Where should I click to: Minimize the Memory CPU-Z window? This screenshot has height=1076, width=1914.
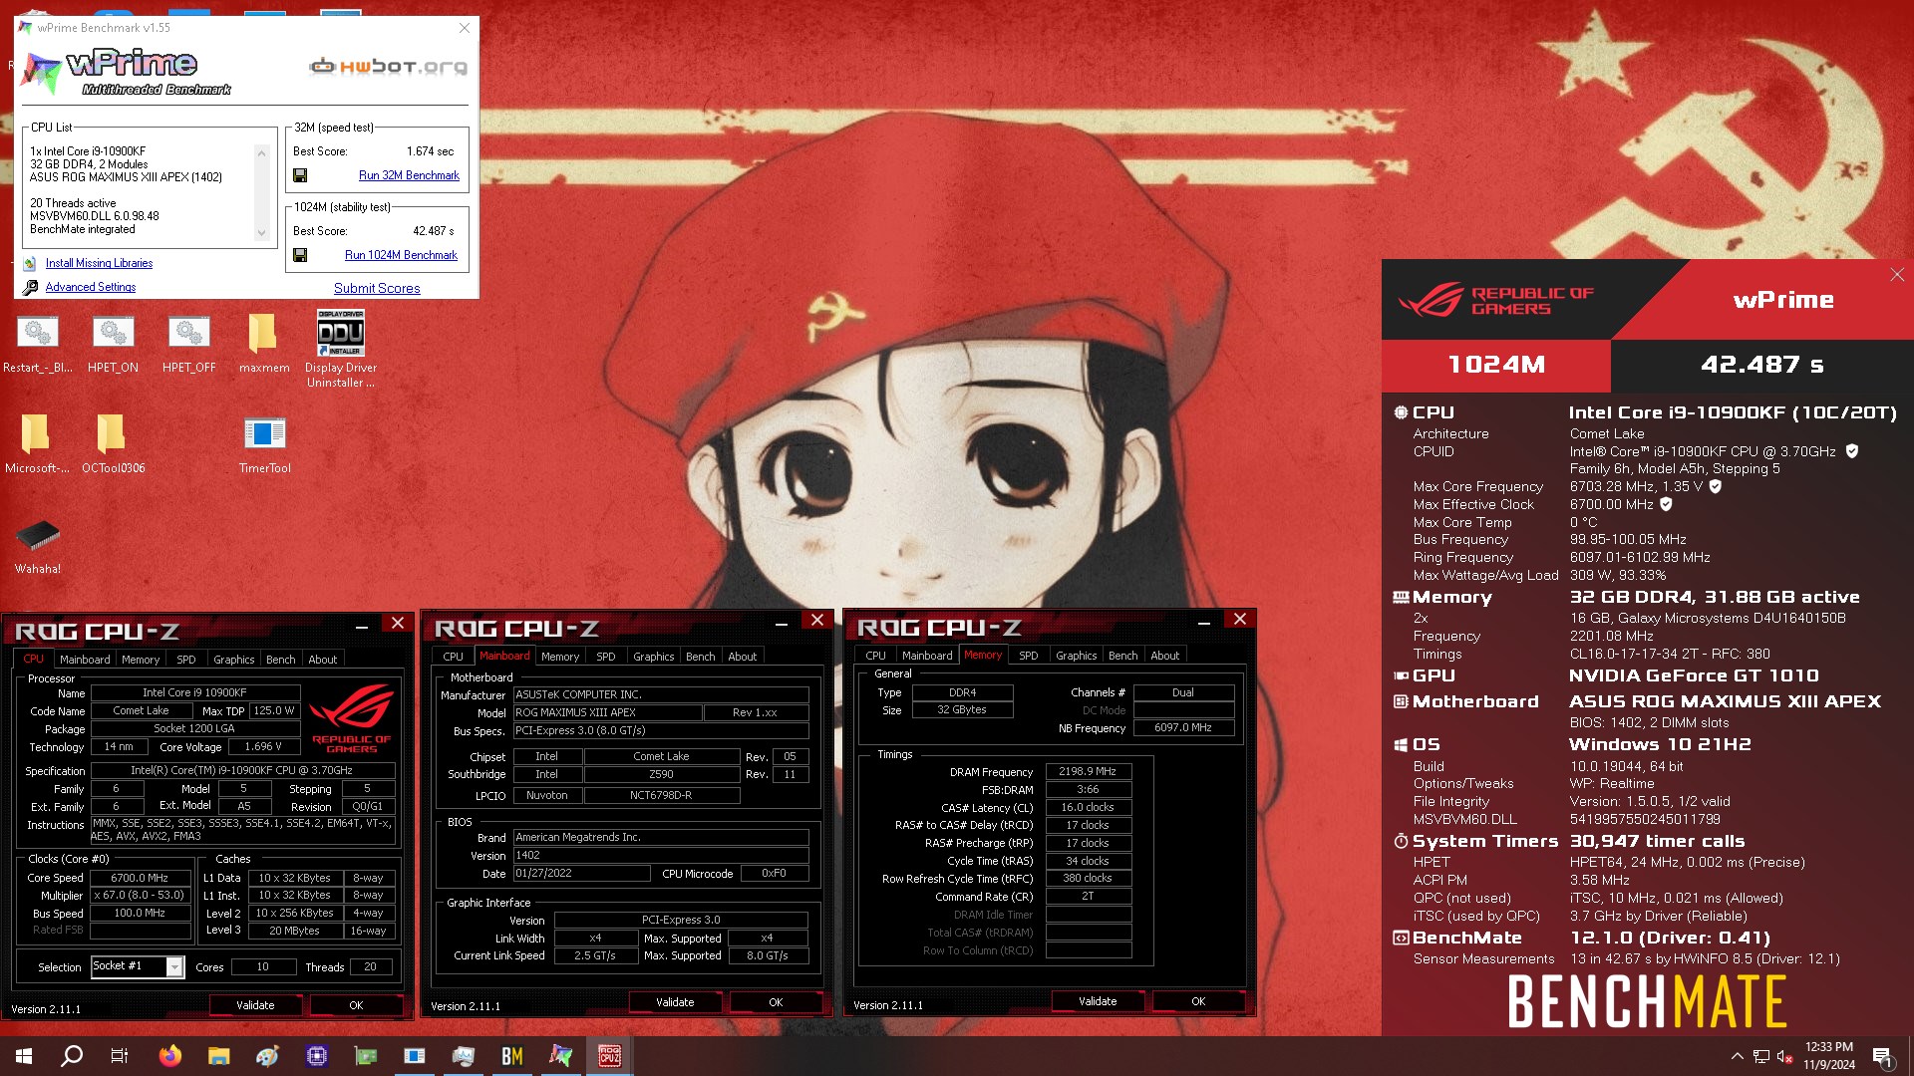point(1204,623)
